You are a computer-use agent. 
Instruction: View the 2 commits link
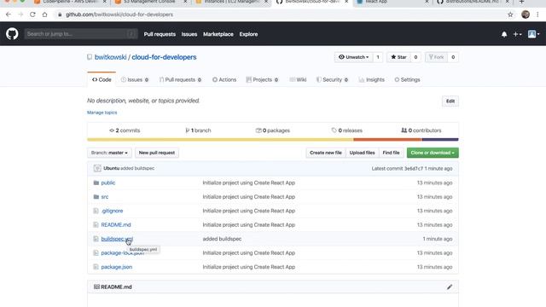125,130
